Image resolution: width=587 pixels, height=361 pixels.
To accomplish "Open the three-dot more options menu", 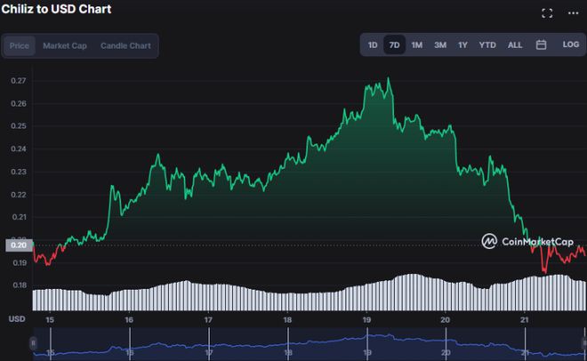I will click(574, 13).
